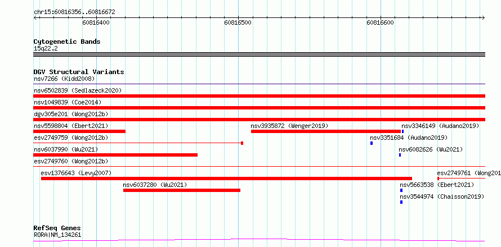Open the DGV Structural Variants track title
Image resolution: width=501 pixels, height=247 pixels.
tap(79, 72)
